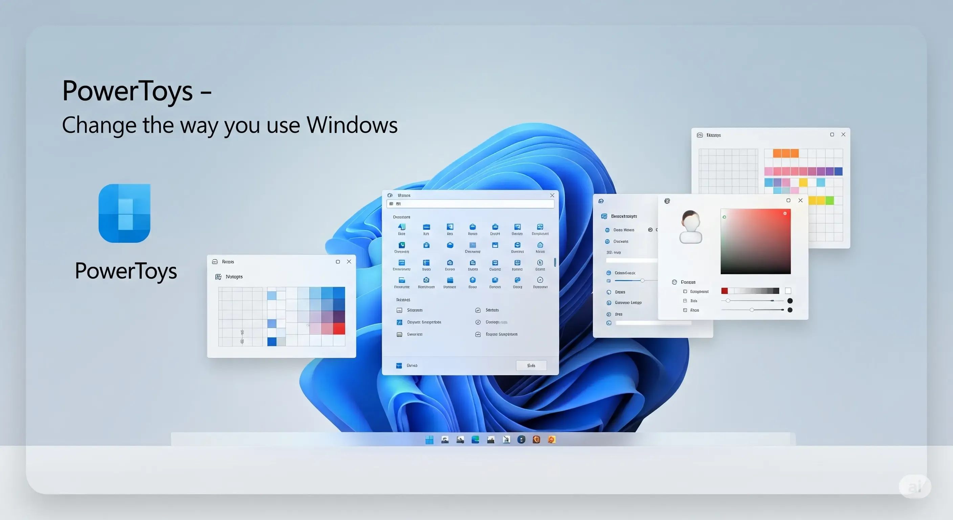Open 'Deto Hcners' item in settings panel
The width and height of the screenshot is (953, 520).
(x=620, y=230)
